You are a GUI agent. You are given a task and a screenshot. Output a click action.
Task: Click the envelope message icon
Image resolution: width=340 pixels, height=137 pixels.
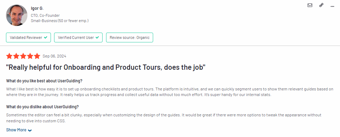click(x=310, y=5)
